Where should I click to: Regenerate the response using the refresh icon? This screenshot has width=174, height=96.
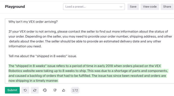pyautogui.click(x=35, y=90)
